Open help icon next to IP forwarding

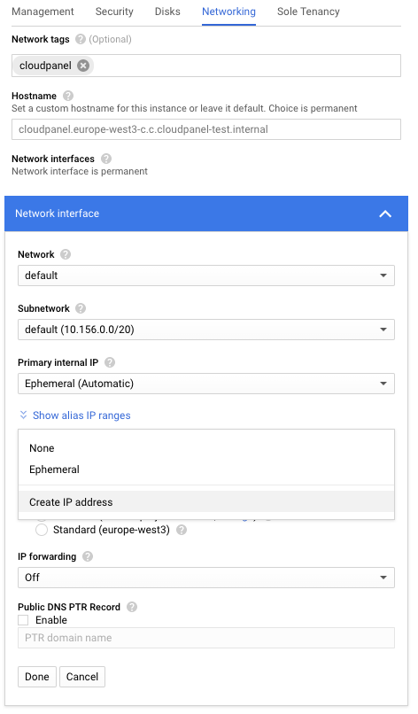[88, 556]
